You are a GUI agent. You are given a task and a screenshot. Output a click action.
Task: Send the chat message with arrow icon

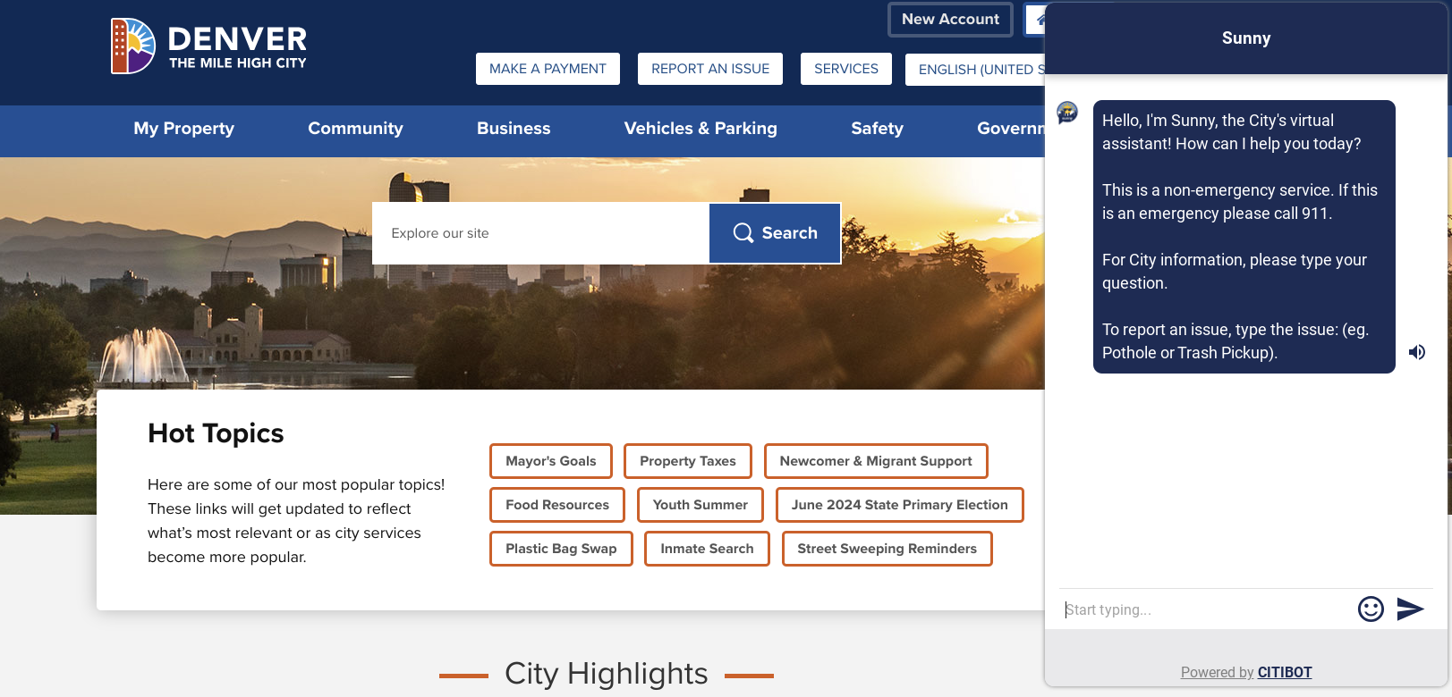point(1410,609)
